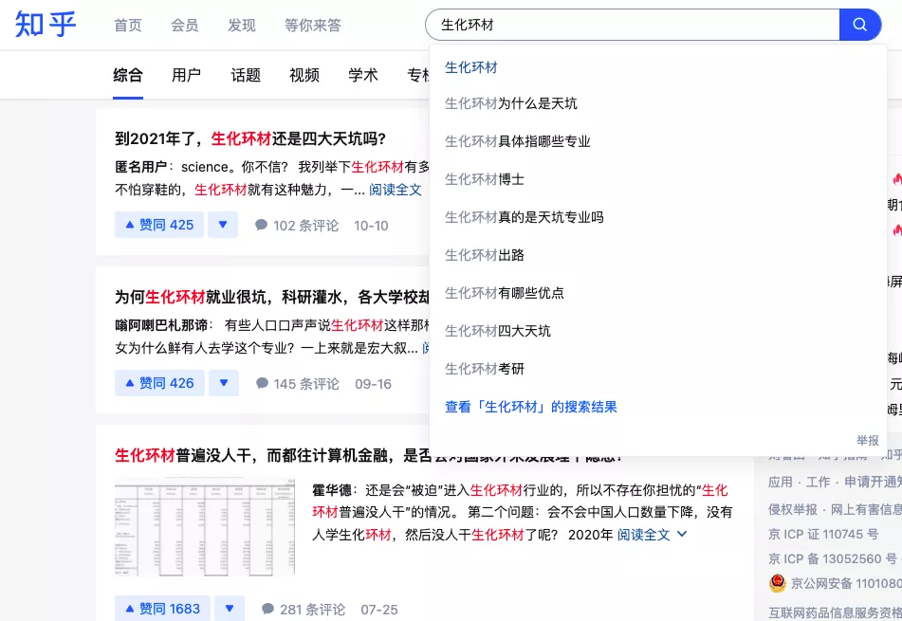Switch to the 话题 search tab
902x621 pixels.
click(246, 75)
